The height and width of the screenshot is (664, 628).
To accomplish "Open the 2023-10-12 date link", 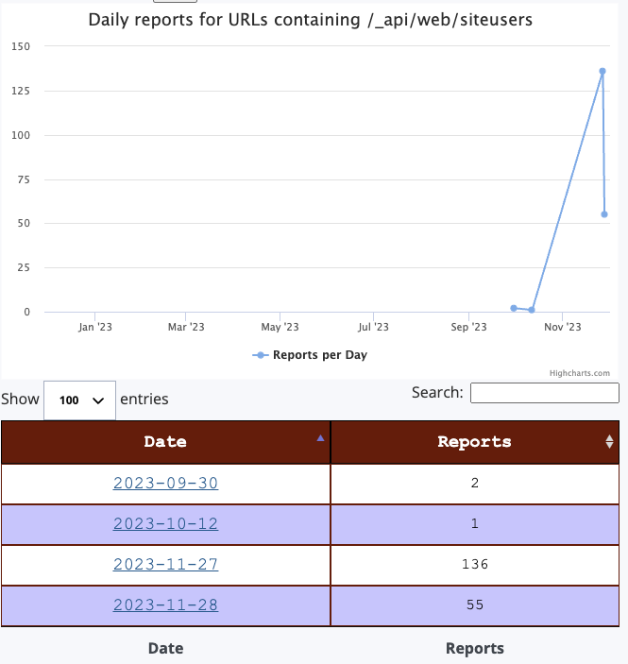I will point(165,523).
